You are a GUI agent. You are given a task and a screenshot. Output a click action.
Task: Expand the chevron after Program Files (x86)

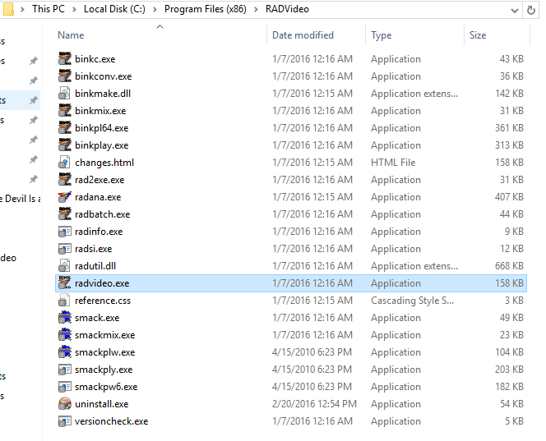tap(256, 9)
